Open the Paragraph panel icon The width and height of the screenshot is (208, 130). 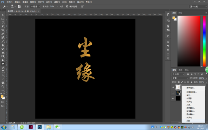point(168,46)
